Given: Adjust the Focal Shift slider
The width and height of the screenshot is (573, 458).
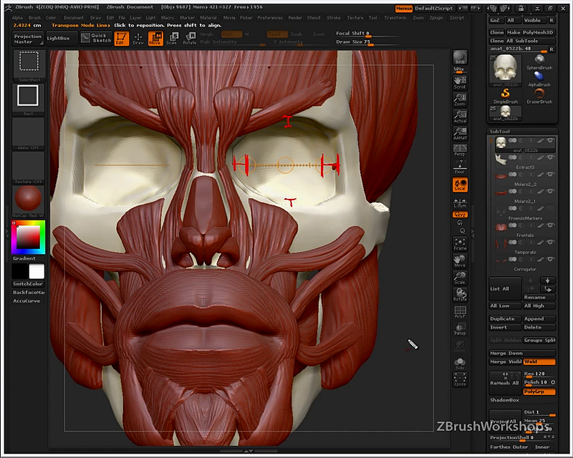Looking at the screenshot, I should tap(367, 34).
